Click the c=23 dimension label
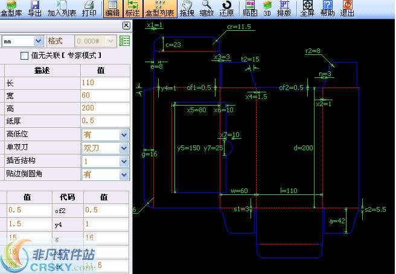396x274 pixels. (x=173, y=45)
